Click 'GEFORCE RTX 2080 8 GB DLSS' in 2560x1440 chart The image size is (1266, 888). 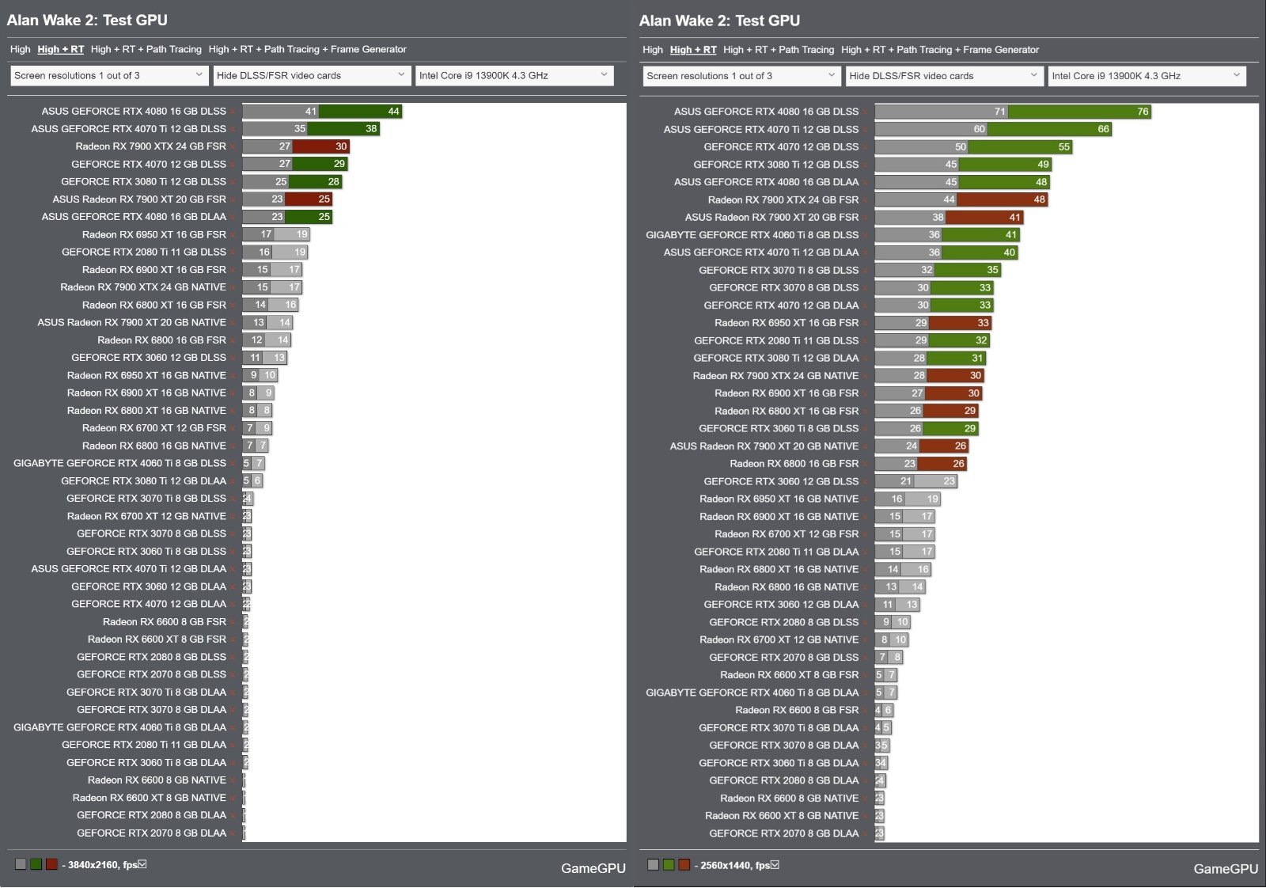(783, 622)
